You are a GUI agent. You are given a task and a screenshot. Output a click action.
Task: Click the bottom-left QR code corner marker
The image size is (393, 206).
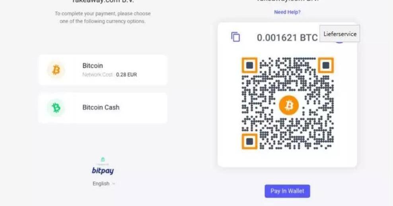pyautogui.click(x=250, y=141)
